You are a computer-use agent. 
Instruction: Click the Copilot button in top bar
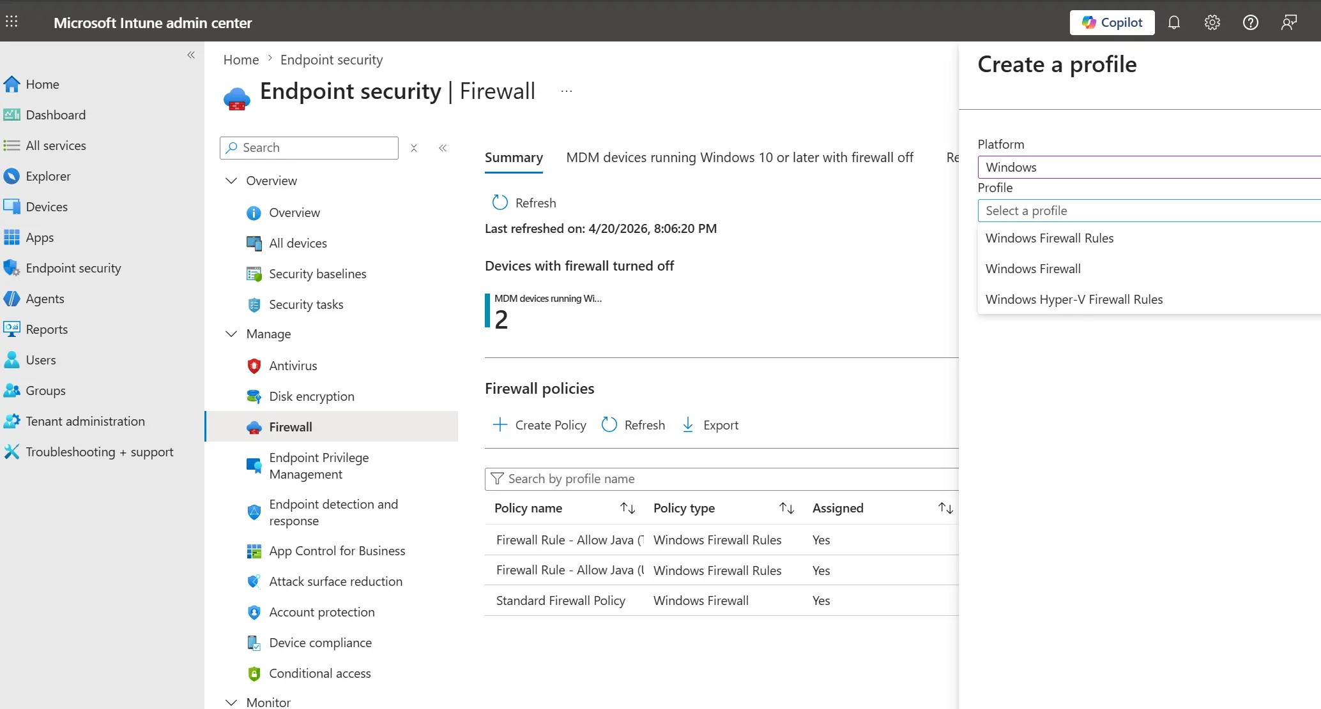point(1111,22)
